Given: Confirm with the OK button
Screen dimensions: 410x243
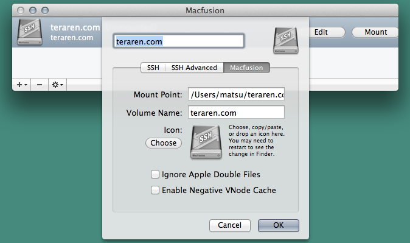Looking at the screenshot, I should click(x=279, y=225).
